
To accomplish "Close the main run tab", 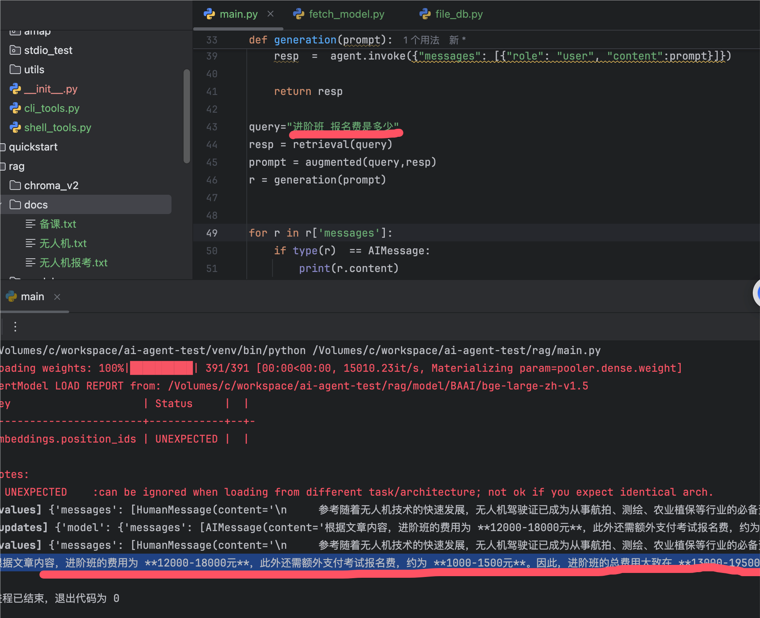I will click(x=57, y=297).
